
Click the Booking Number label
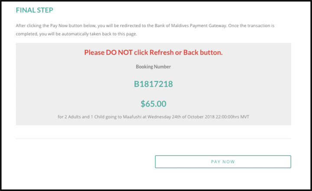tap(153, 67)
